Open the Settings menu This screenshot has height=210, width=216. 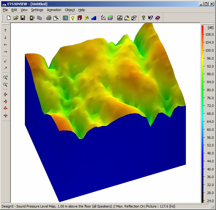coord(37,10)
